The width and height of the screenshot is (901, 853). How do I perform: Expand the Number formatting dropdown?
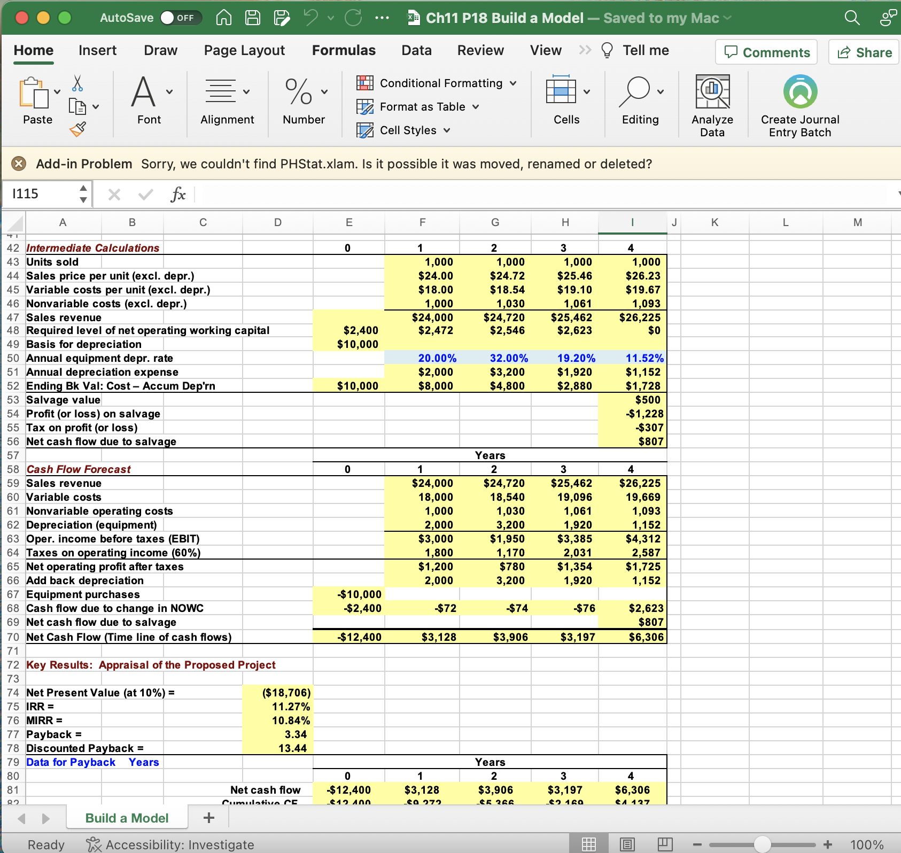click(x=324, y=91)
